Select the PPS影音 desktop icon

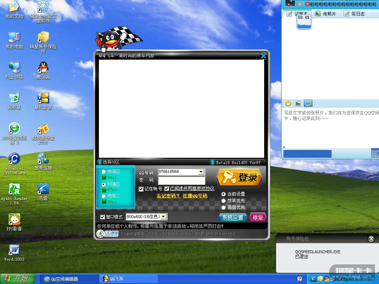point(14,222)
